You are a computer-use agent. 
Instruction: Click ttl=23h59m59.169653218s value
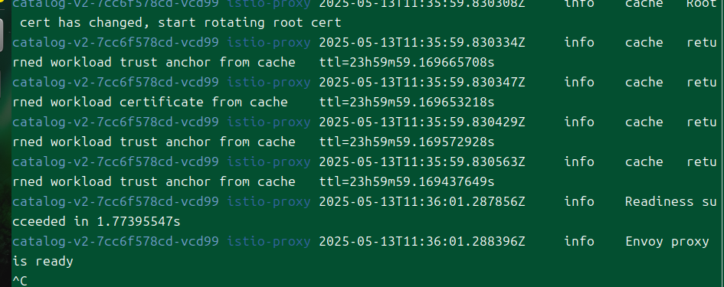point(406,102)
